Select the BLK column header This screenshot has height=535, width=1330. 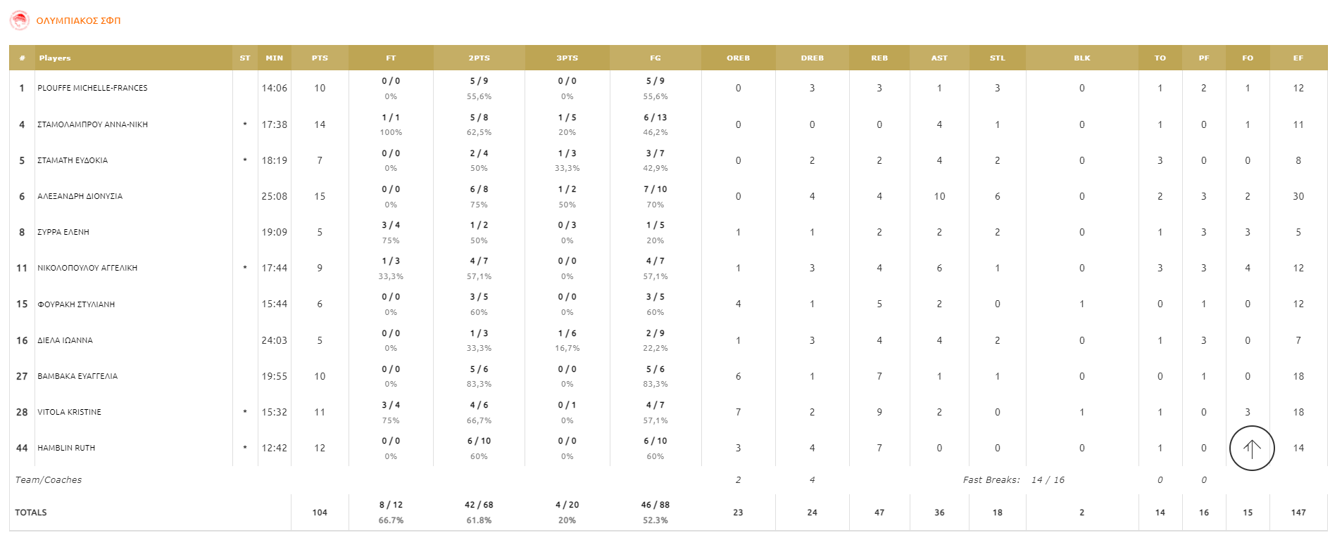(x=1082, y=58)
